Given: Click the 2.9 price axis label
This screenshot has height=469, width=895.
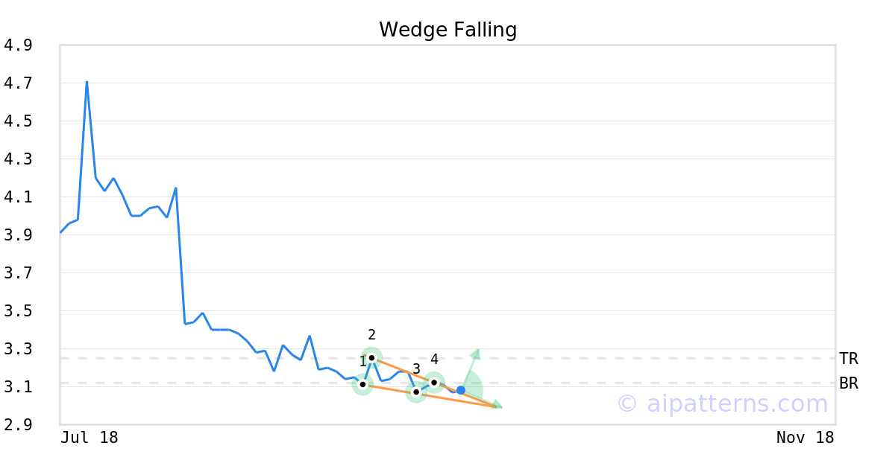Looking at the screenshot, I should coord(18,425).
